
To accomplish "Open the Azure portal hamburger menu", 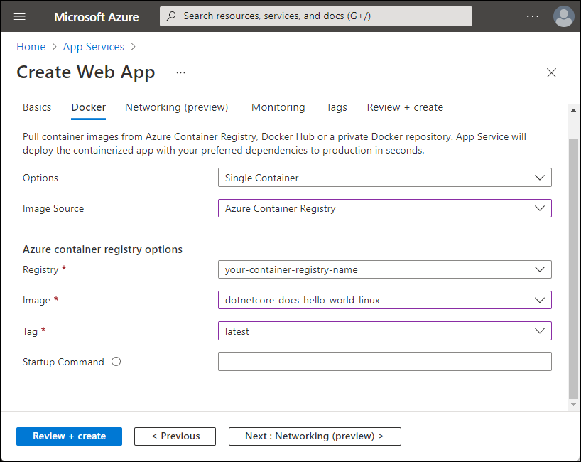I will point(19,16).
